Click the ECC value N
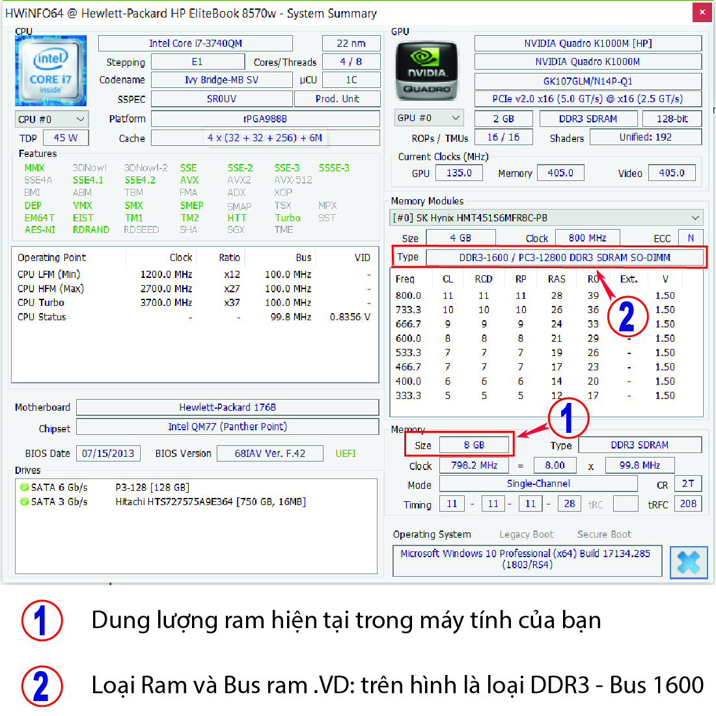The width and height of the screenshot is (716, 716). tap(691, 238)
